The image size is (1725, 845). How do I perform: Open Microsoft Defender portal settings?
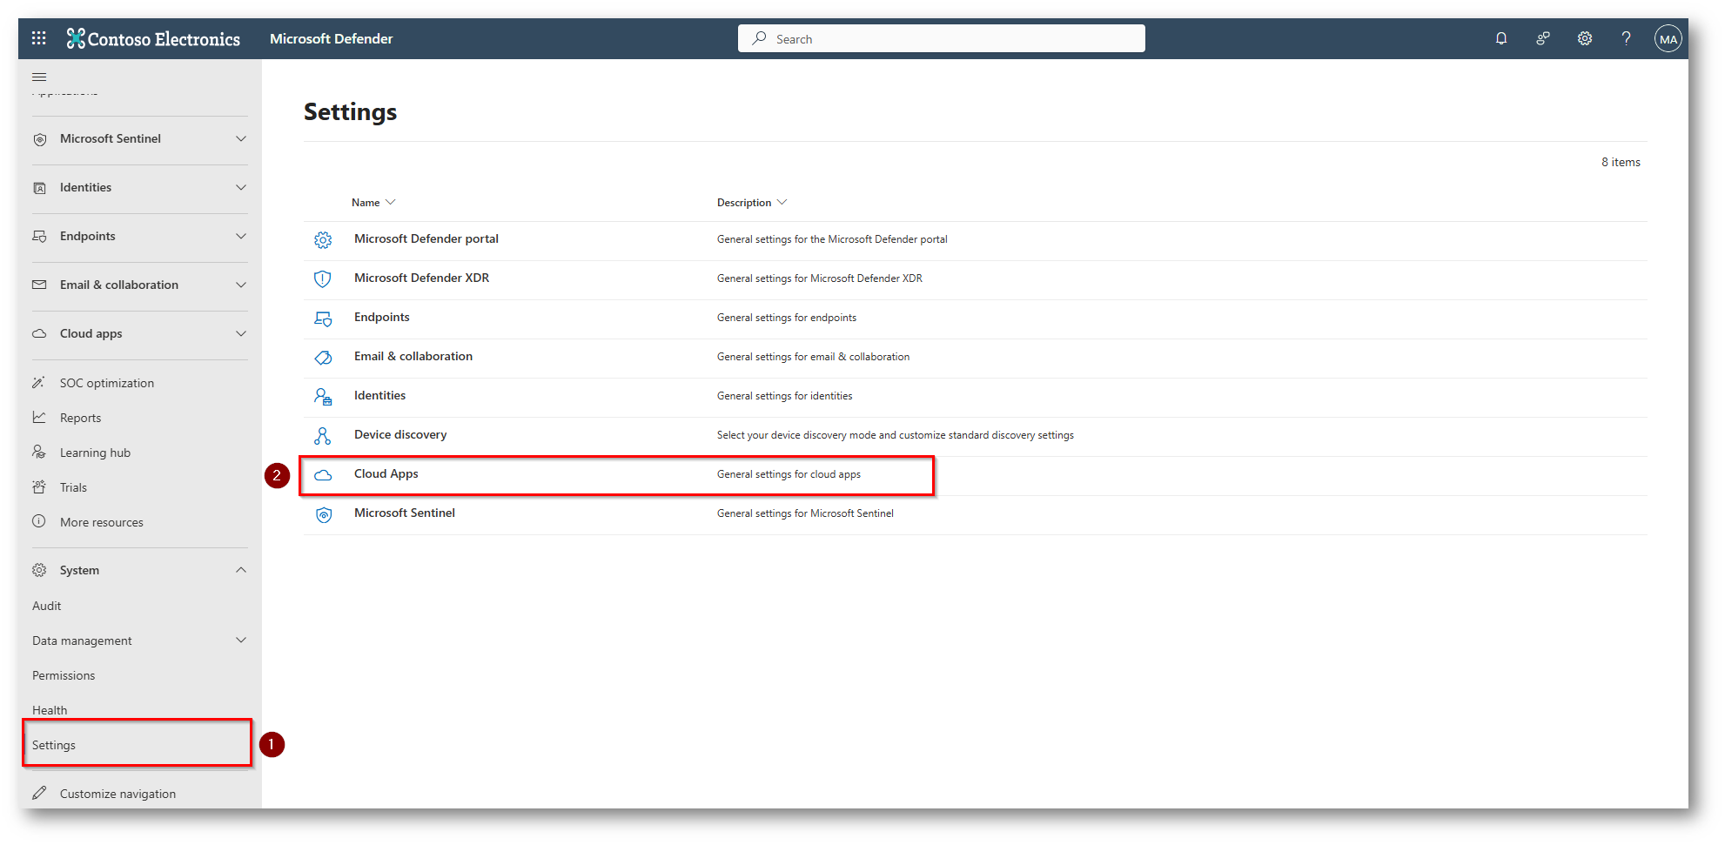click(x=426, y=238)
